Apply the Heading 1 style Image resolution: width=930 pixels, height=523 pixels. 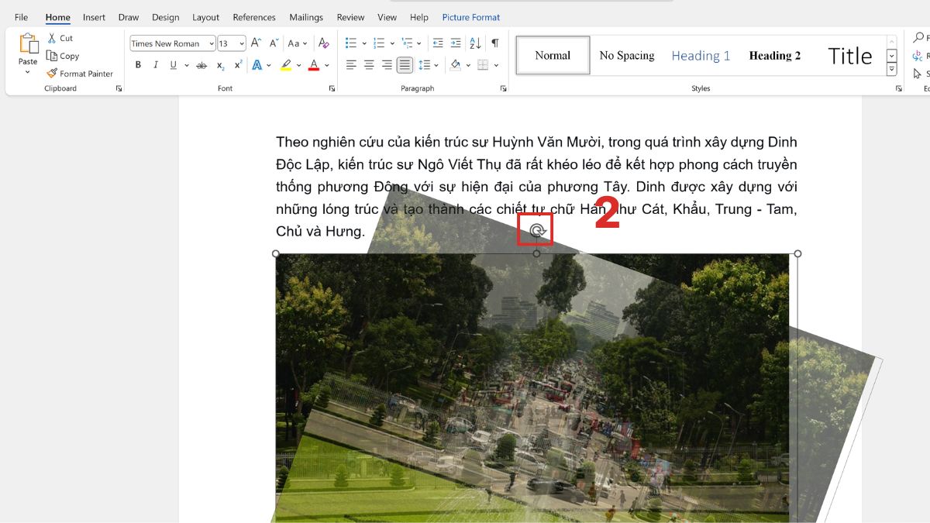click(x=701, y=55)
